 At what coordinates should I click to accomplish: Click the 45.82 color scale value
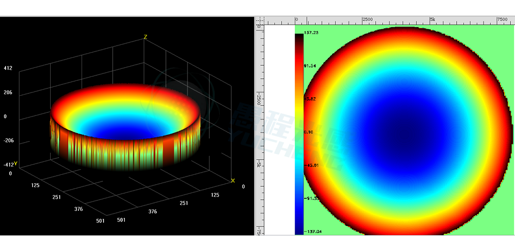click(310, 98)
